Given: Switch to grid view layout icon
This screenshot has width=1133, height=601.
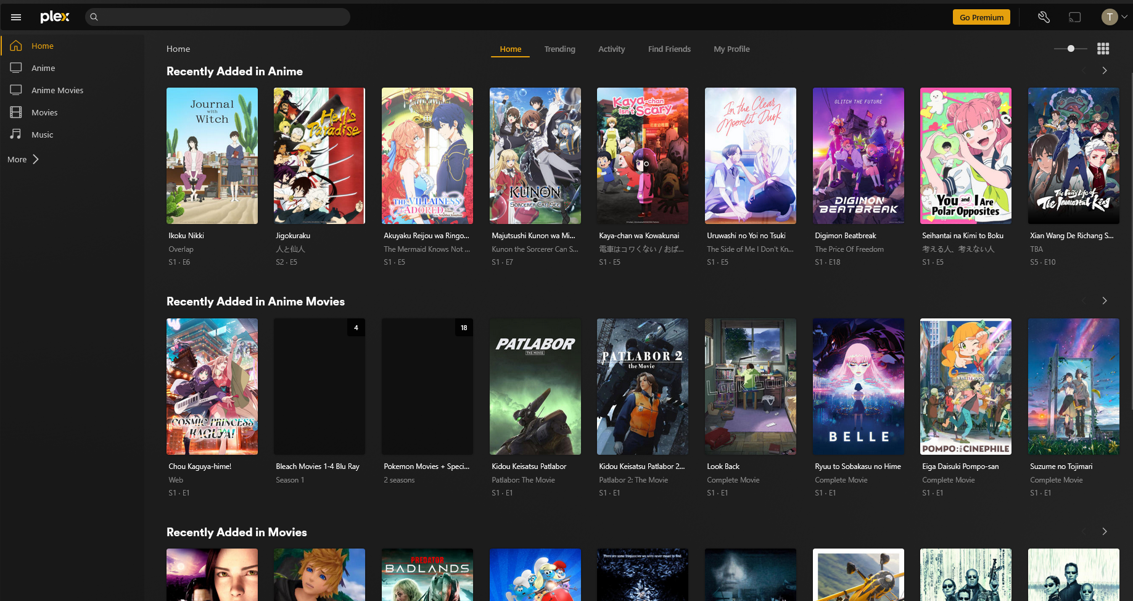Looking at the screenshot, I should tap(1103, 49).
